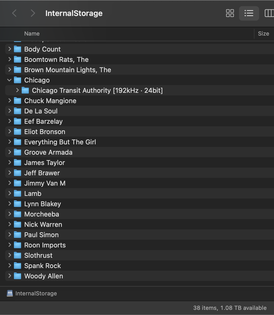This screenshot has width=274, height=315.
Task: Expand Chicago Transit Authority subfolder
Action: pos(17,90)
